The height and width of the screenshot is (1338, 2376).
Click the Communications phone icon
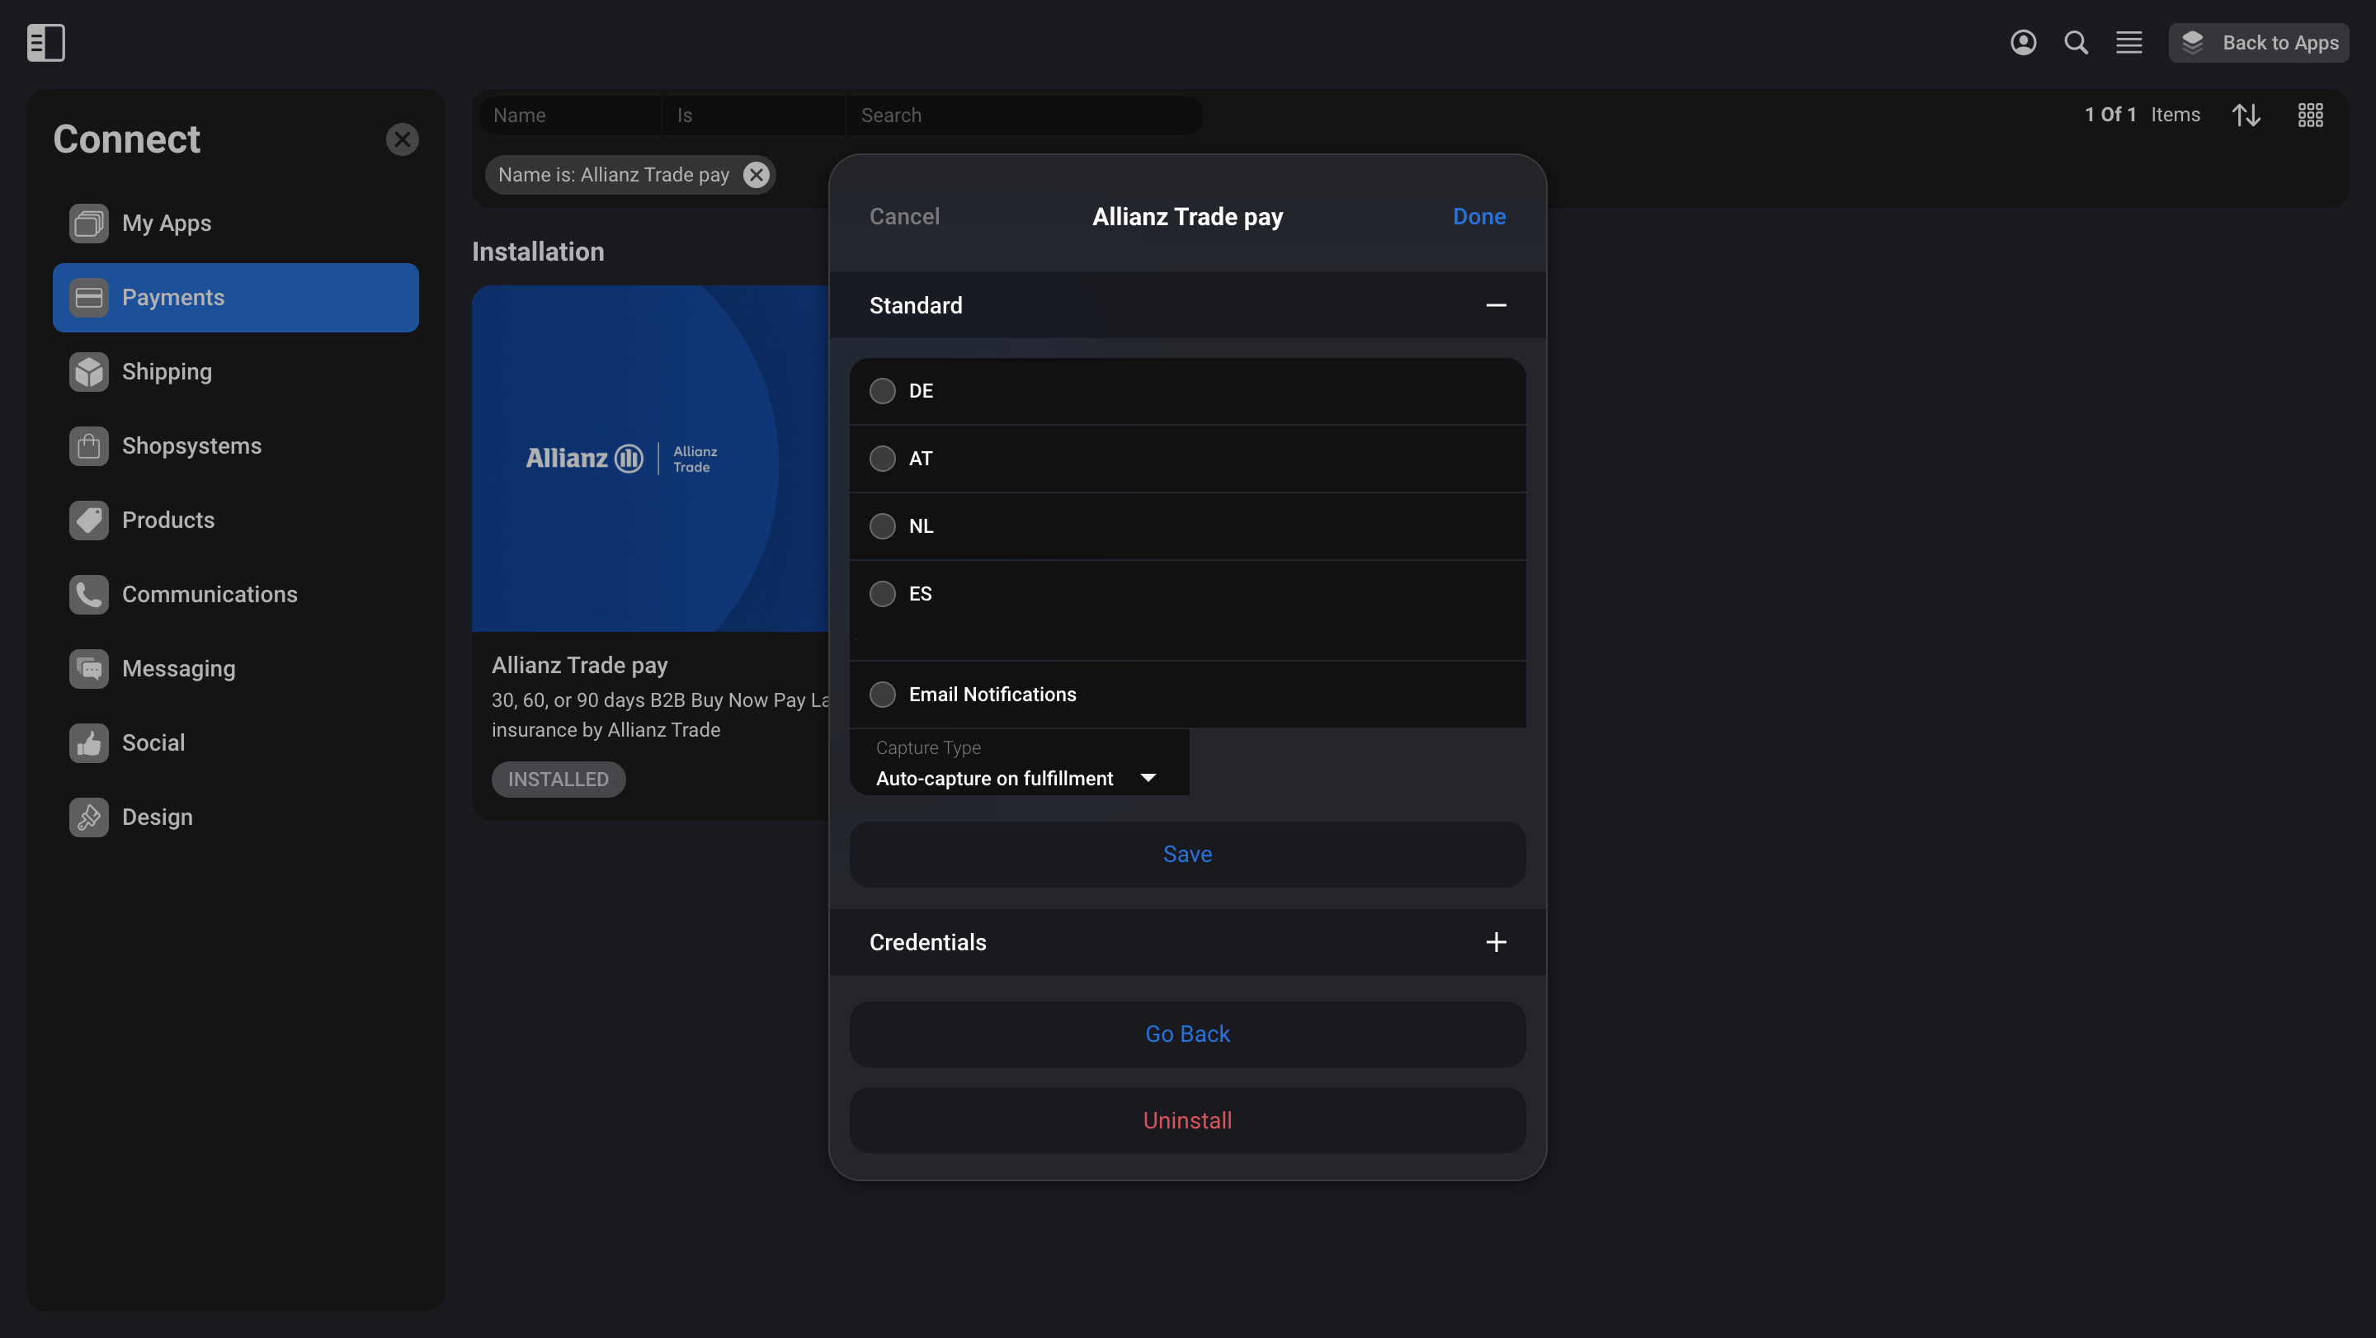click(88, 594)
